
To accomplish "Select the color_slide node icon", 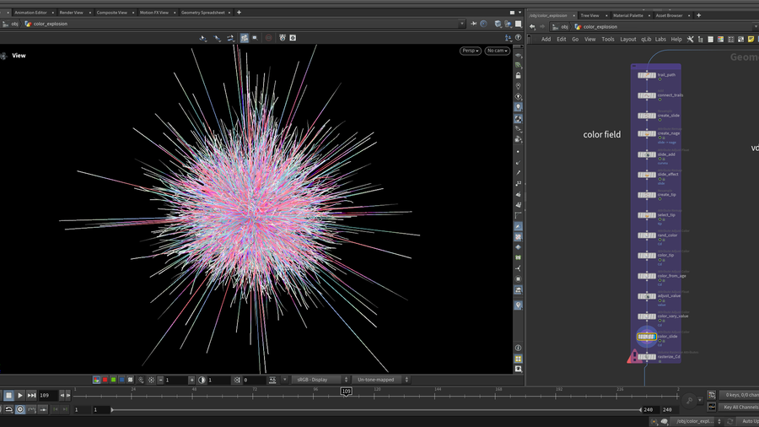I will pyautogui.click(x=646, y=337).
